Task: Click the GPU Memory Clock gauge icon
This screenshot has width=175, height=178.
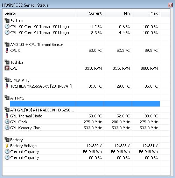Action: click(7, 128)
